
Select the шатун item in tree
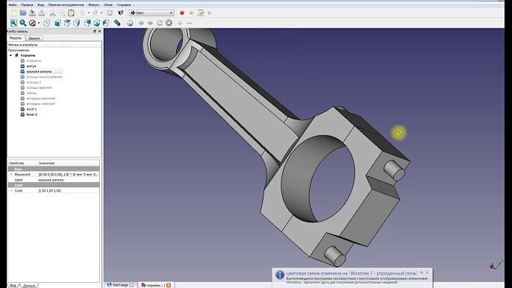coord(31,66)
